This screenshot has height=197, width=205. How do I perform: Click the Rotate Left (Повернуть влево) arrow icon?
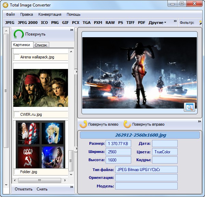(83, 124)
